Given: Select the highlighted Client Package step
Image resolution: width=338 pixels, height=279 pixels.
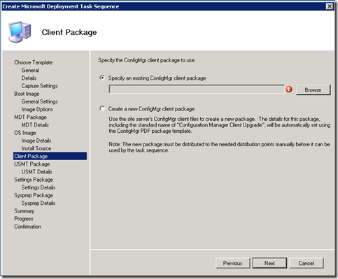Looking at the screenshot, I should [x=50, y=156].
